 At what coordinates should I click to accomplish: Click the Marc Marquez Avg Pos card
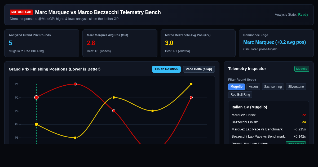pos(120,43)
